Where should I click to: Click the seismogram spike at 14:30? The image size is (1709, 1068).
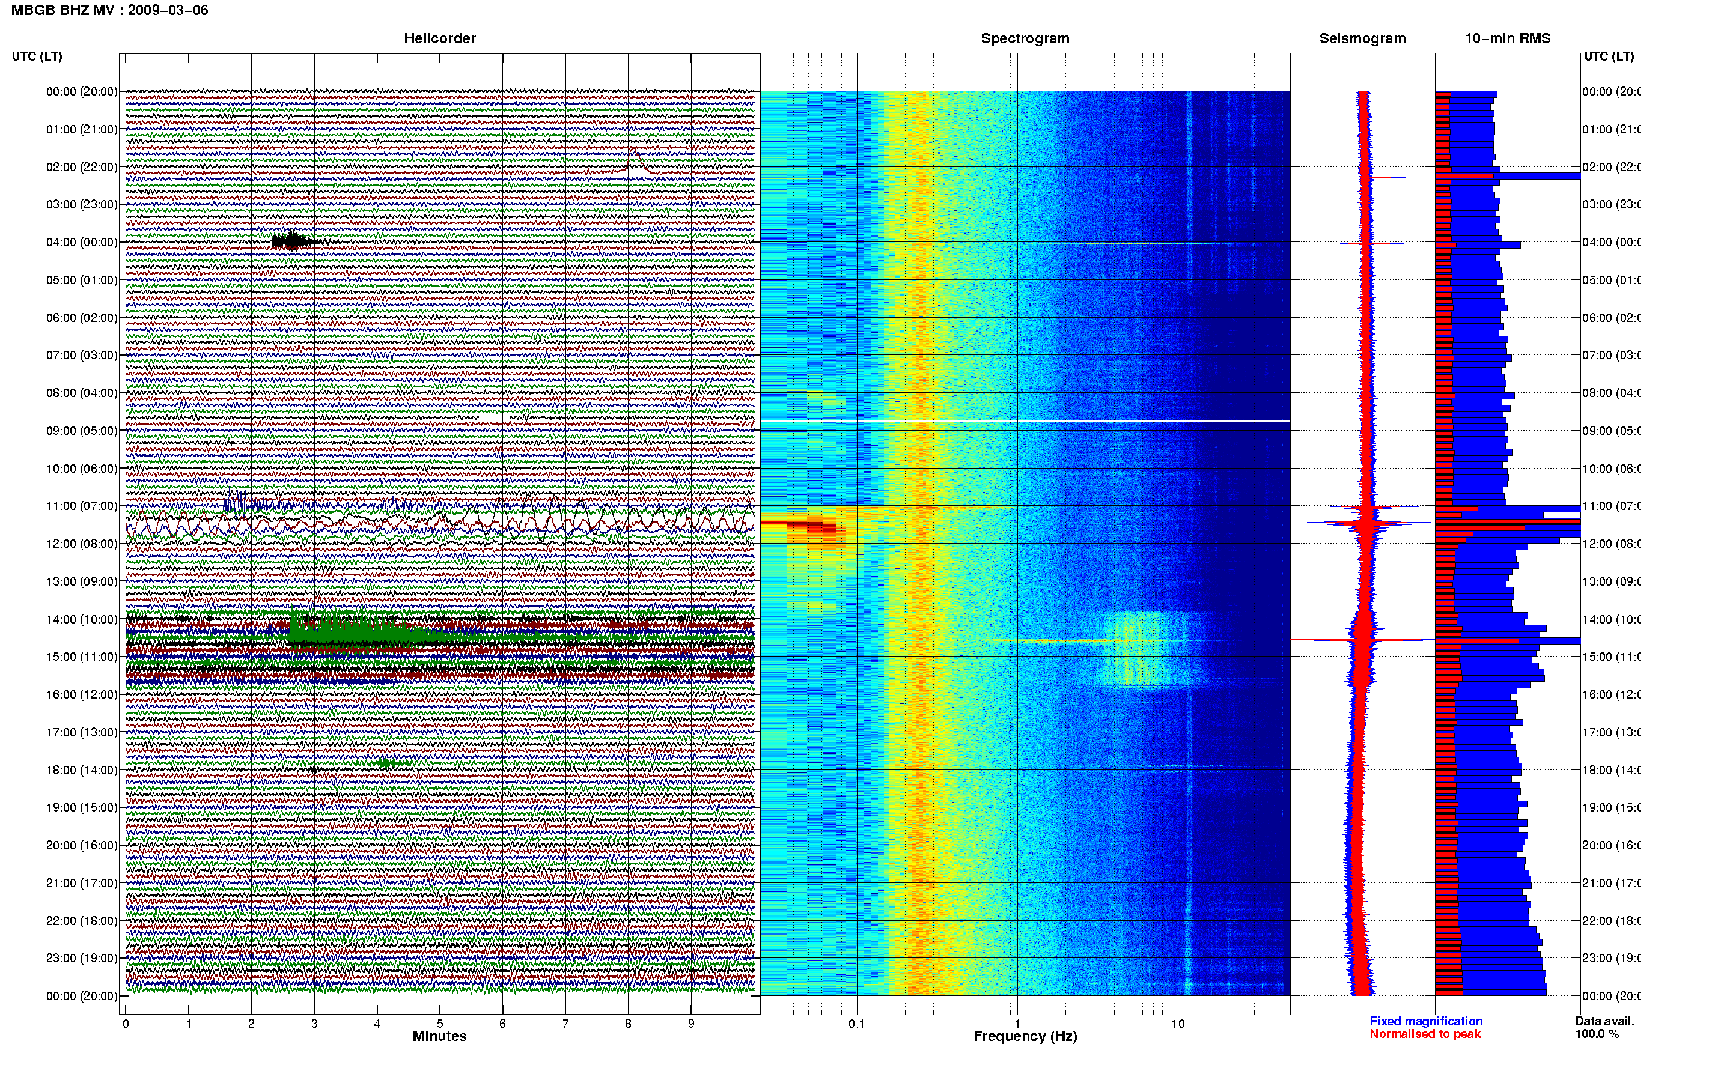1363,640
